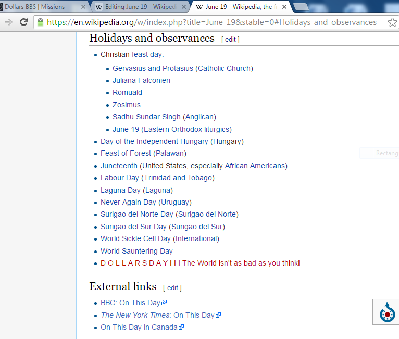This screenshot has height=339, width=399.
Task: Open the African Americans link
Action: (255, 166)
